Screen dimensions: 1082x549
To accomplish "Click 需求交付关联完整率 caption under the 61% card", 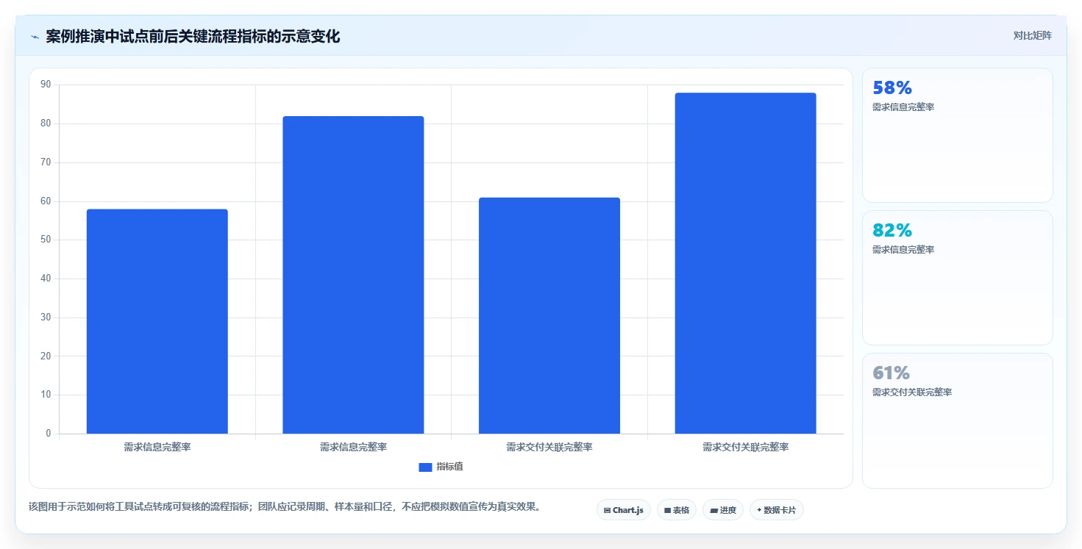I will (x=912, y=392).
